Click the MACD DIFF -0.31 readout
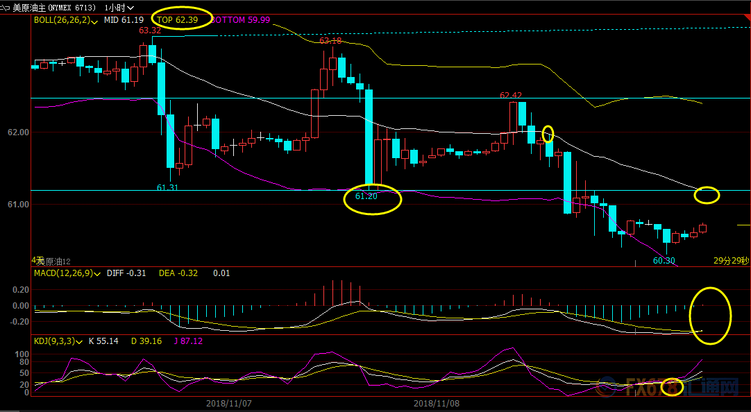The width and height of the screenshot is (751, 412). coord(126,273)
